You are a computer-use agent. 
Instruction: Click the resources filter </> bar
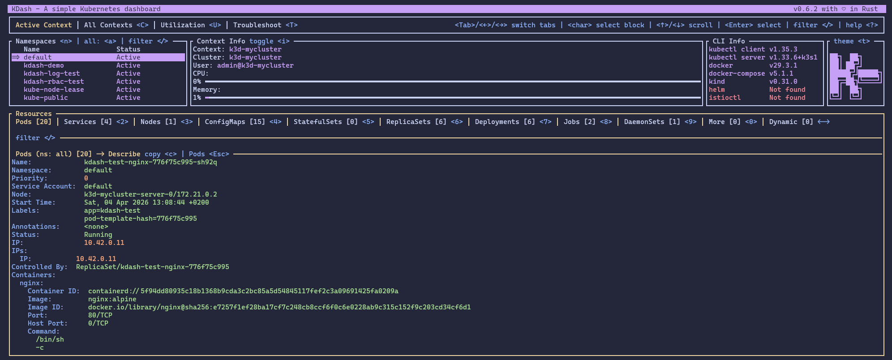coord(35,138)
